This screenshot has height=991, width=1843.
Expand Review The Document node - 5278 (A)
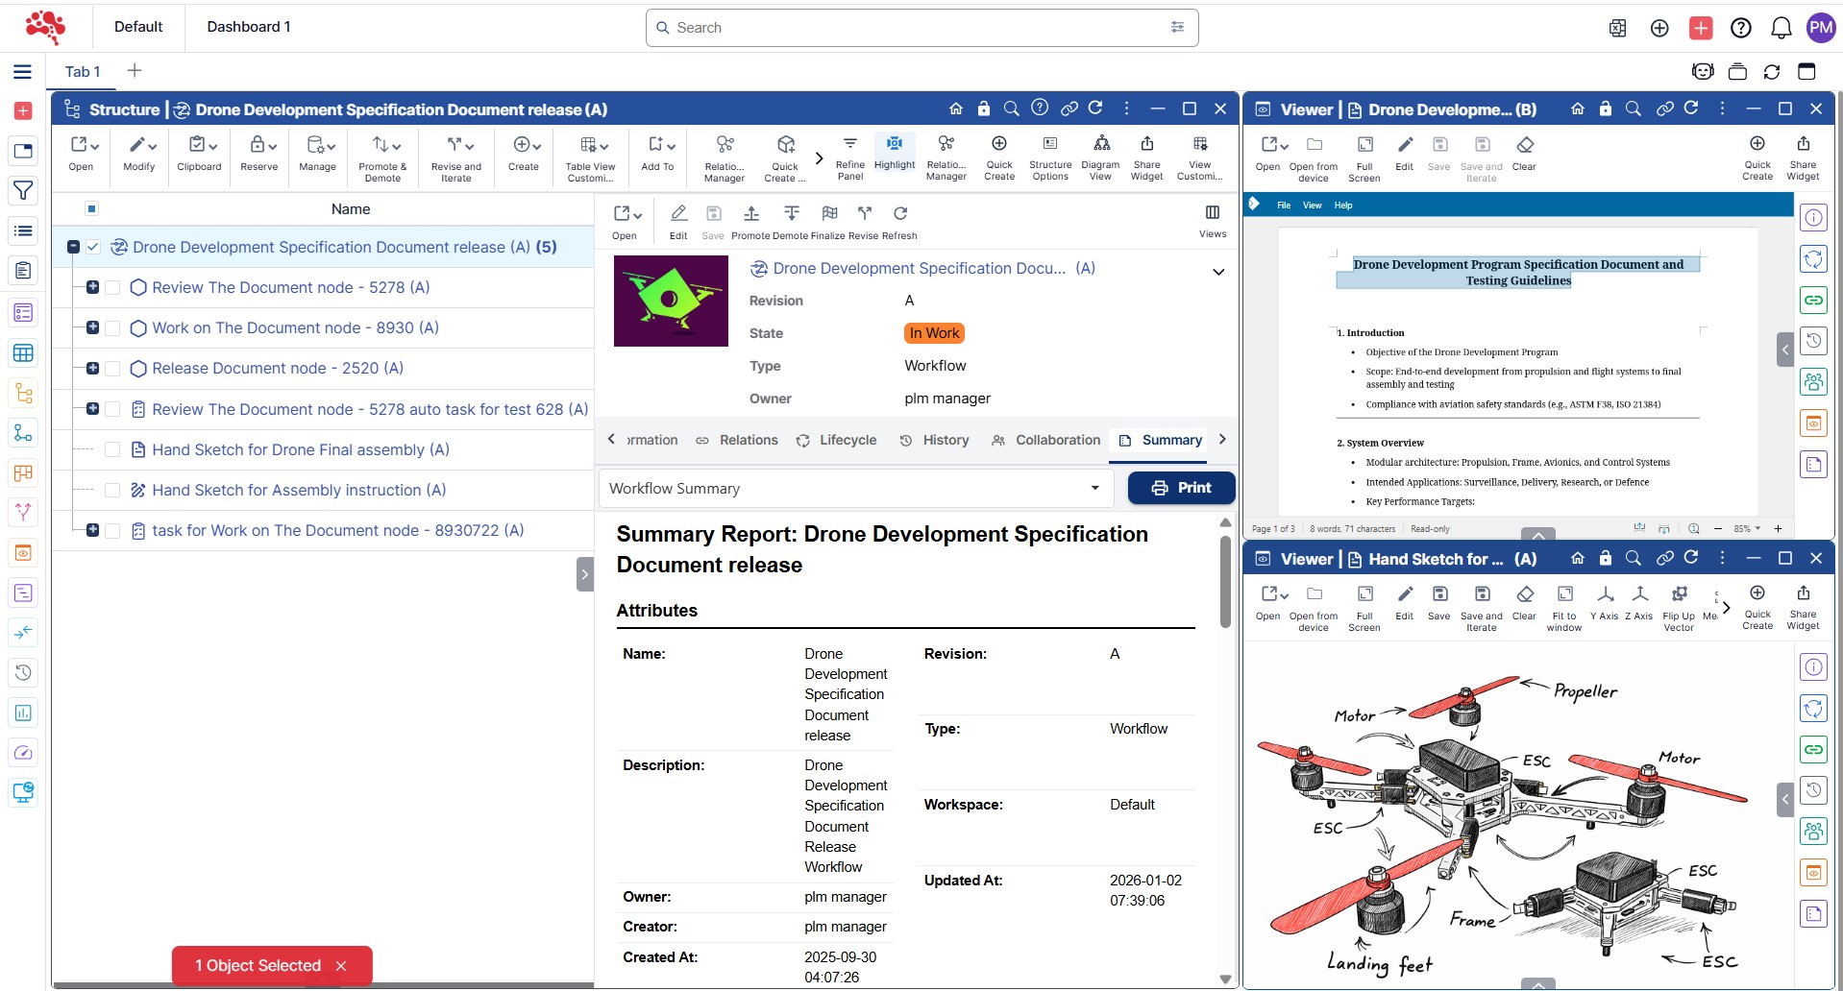(x=92, y=288)
